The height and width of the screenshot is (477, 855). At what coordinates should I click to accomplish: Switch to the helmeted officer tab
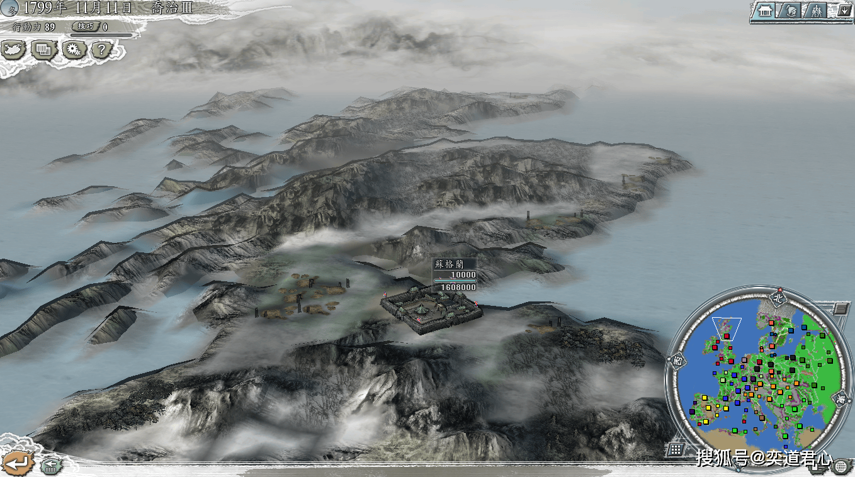pyautogui.click(x=789, y=11)
